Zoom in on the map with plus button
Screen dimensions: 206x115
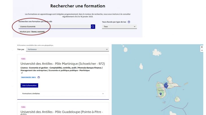click(x=202, y=47)
